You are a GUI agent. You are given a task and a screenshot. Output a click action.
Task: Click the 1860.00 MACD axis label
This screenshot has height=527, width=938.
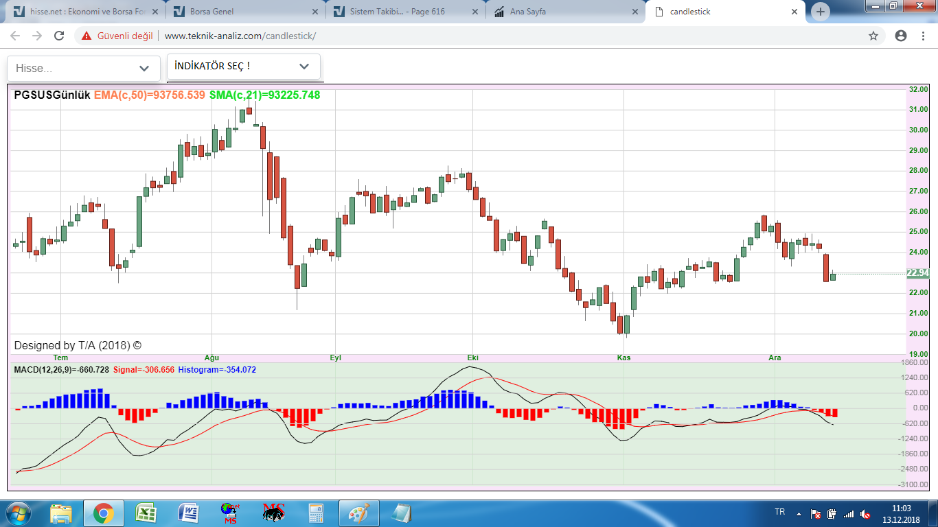[x=916, y=362]
